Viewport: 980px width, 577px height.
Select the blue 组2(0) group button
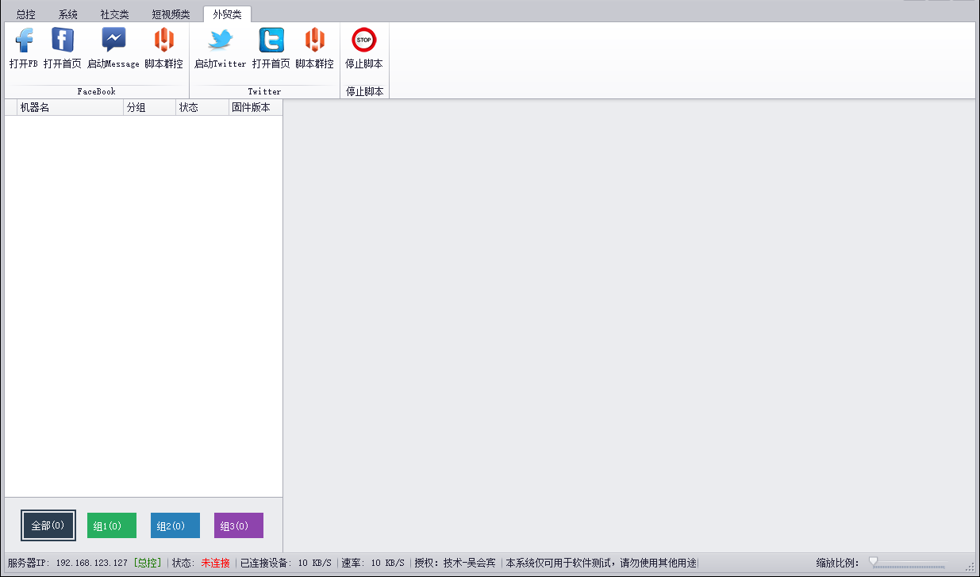pyautogui.click(x=175, y=525)
